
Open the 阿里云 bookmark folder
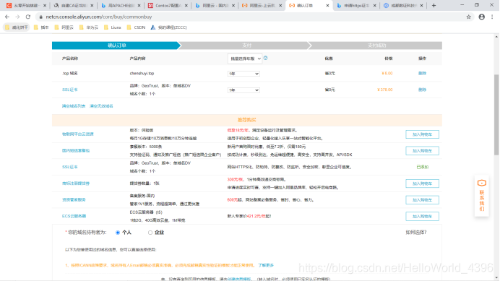tap(64, 27)
